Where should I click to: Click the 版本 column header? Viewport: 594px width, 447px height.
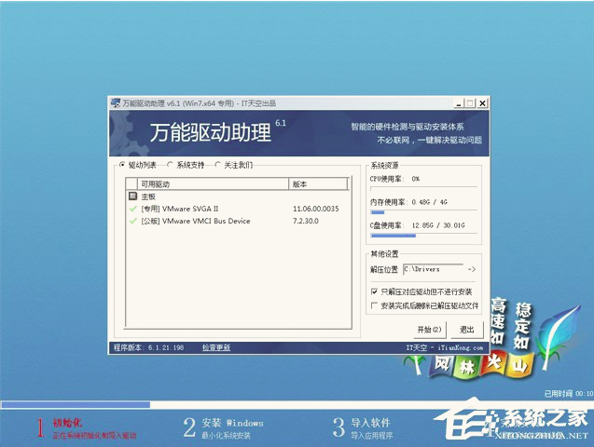point(318,184)
